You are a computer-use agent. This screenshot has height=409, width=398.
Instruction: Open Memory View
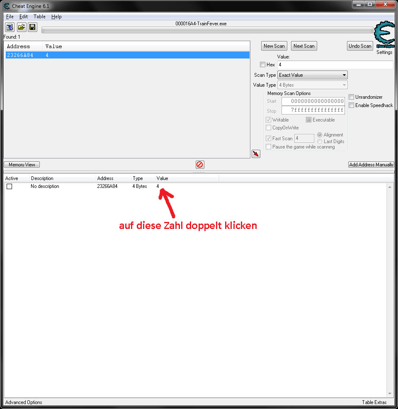[22, 165]
